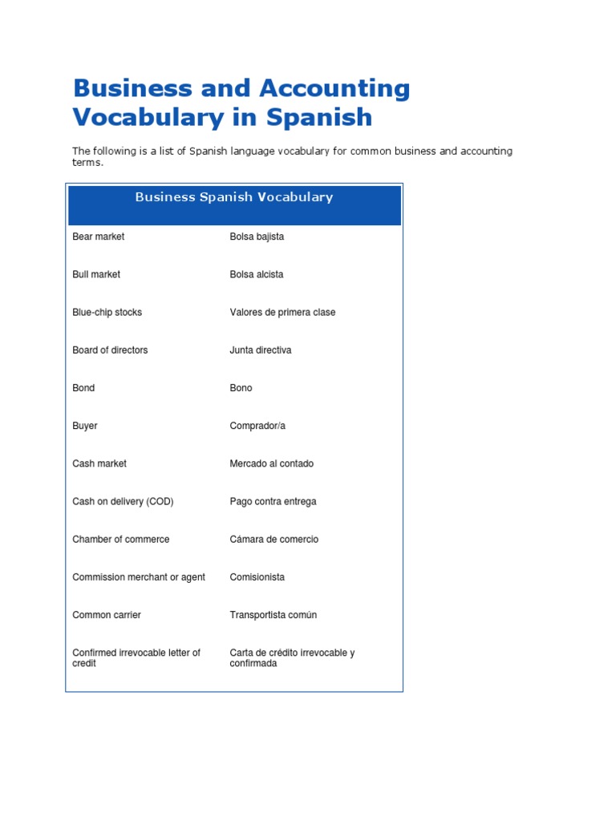Image resolution: width=616 pixels, height=821 pixels.
Task: Click 'Pago contra entrega' text
Action: click(x=273, y=502)
